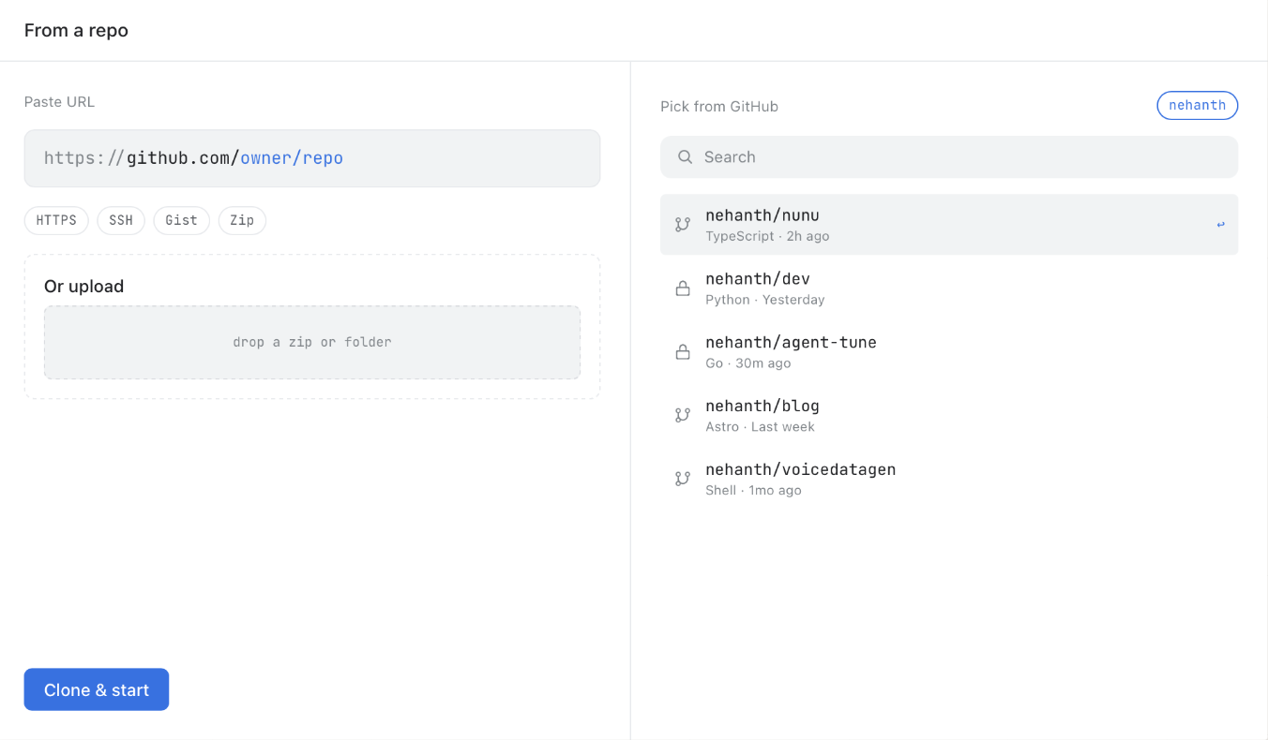Select the nehanth/voicedatagen repository
The height and width of the screenshot is (740, 1268).
tap(949, 479)
